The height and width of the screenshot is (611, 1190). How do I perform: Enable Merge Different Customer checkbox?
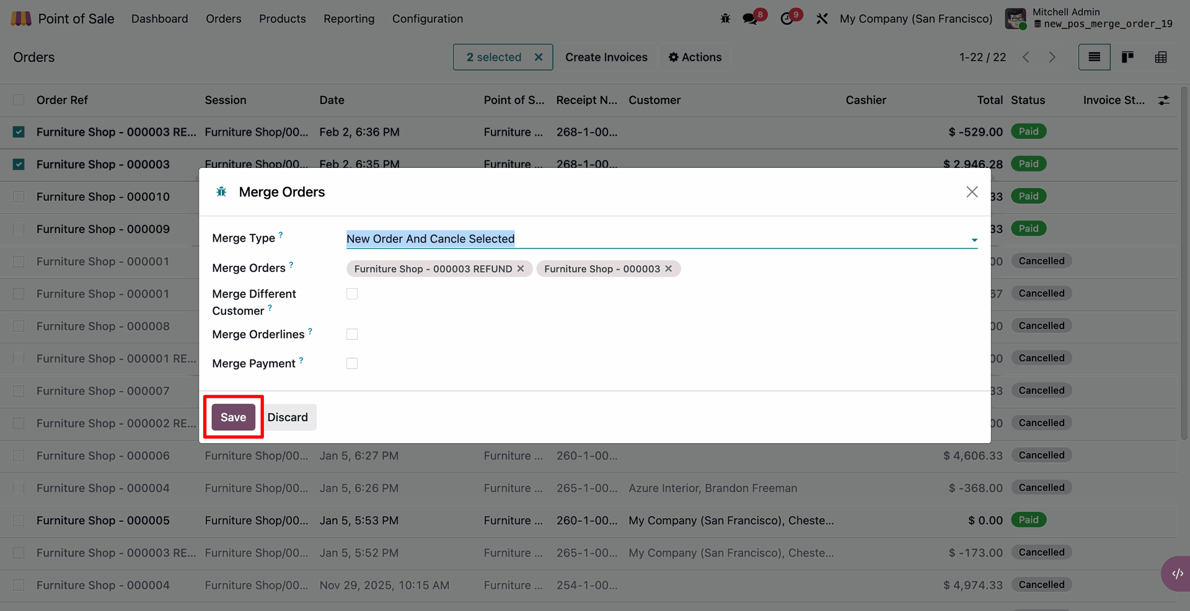tap(352, 294)
